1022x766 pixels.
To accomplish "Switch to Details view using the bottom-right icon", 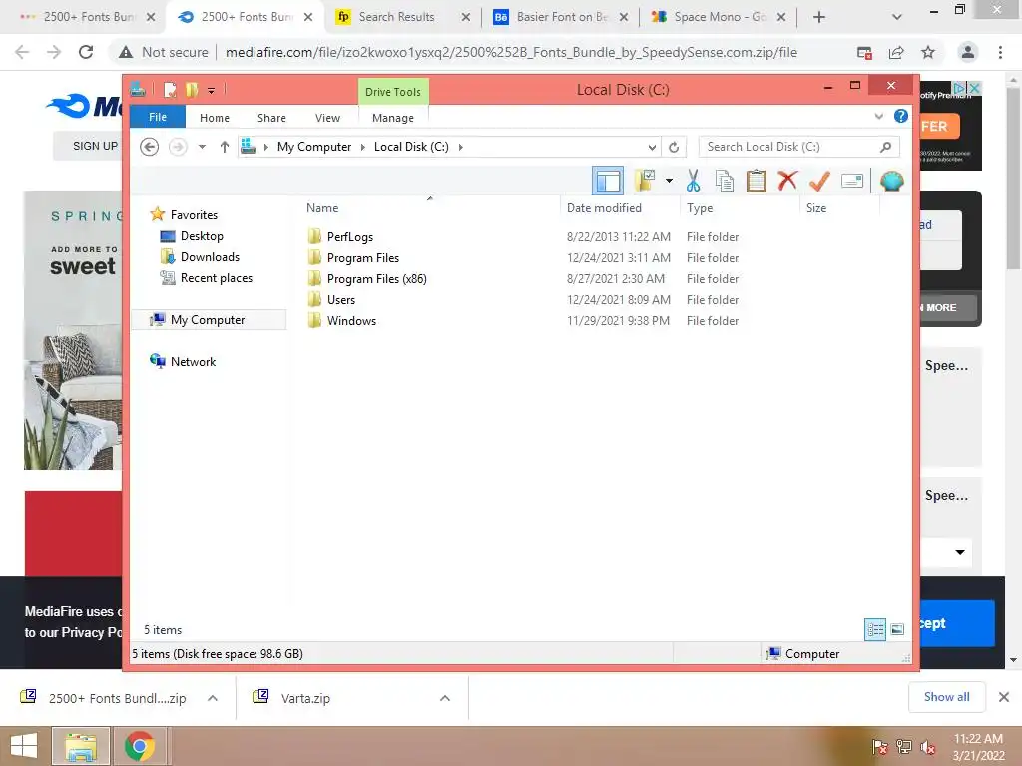I will 875,629.
